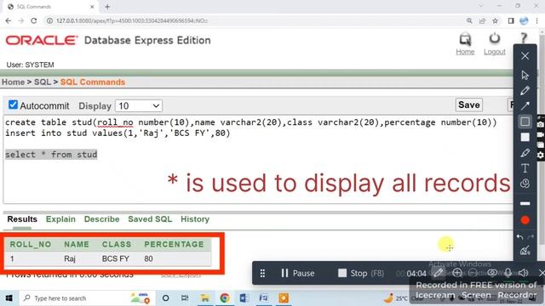The image size is (545, 306).
Task: Open Chrome from the taskbar
Action: click(225, 298)
